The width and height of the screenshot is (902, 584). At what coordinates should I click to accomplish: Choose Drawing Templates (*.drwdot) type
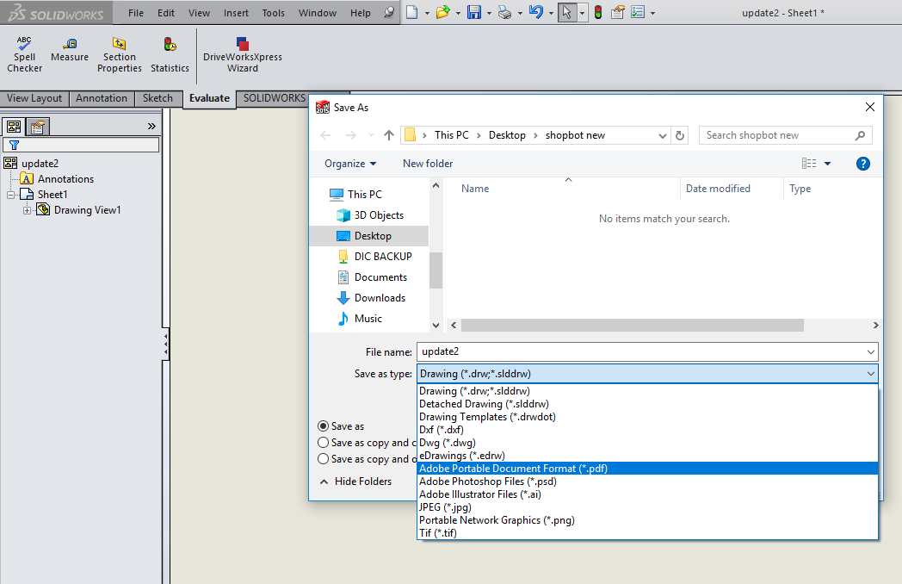point(648,416)
